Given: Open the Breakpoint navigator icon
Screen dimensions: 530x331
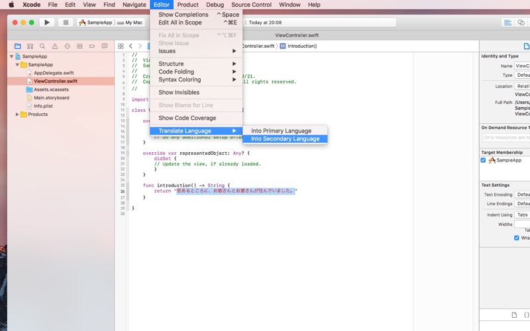Looking at the screenshot, I should pos(92,46).
